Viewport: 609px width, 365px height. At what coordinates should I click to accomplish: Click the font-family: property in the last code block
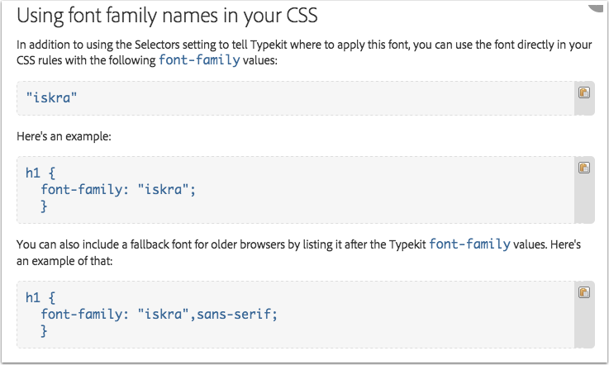84,314
